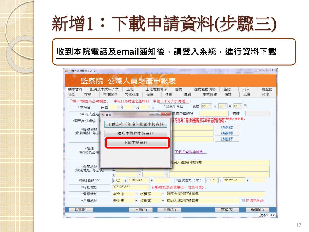This screenshot has width=309, height=232.
Task: Click the 通訊地址 street address field
Action: click(215, 194)
